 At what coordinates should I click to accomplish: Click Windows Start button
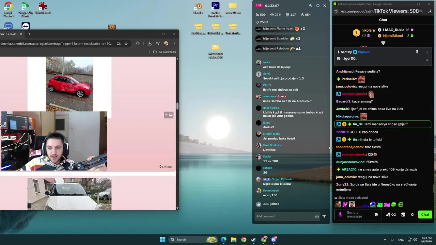(x=162, y=240)
